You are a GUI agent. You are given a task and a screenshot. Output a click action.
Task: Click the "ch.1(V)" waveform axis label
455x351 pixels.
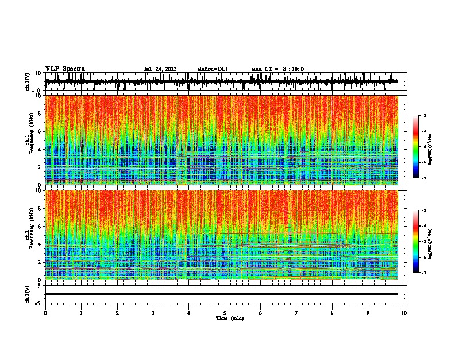pos(28,81)
